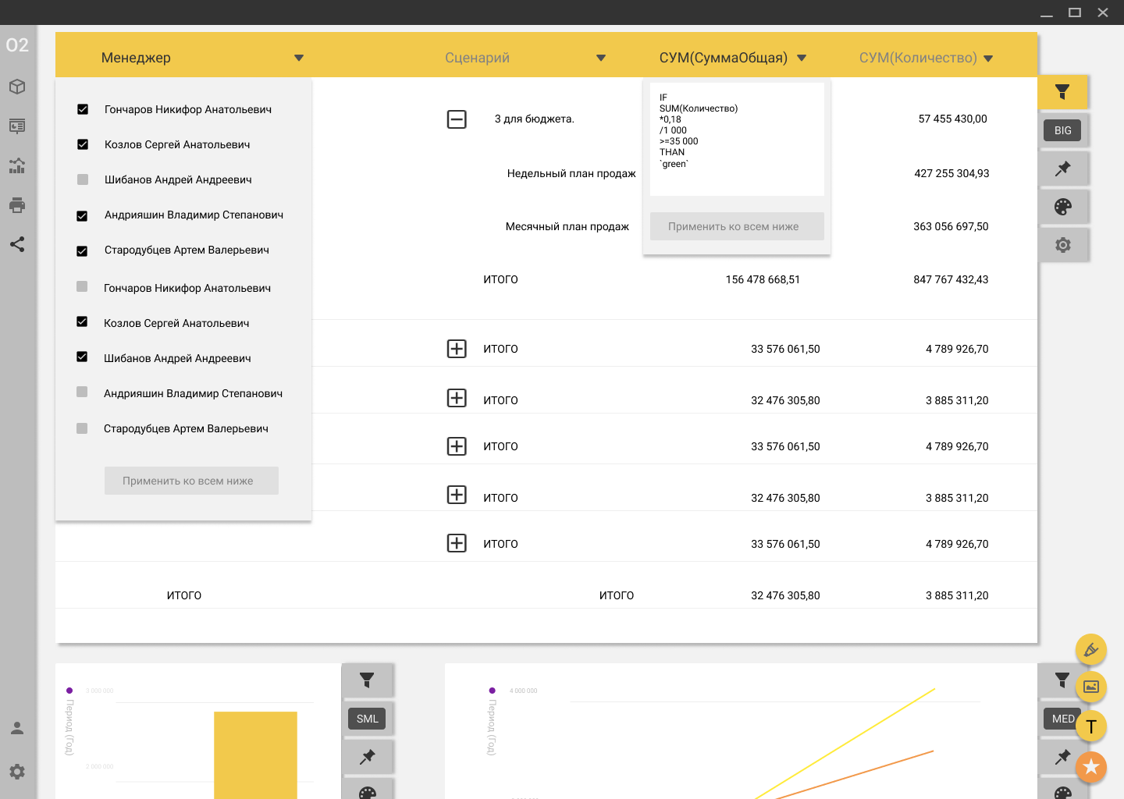1124x799 pixels.
Task: Click the 02 logo in sidebar
Action: pos(17,45)
